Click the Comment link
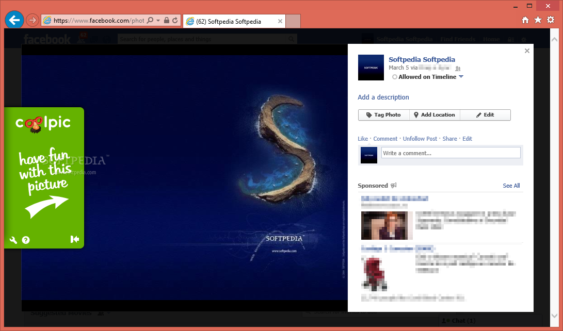The width and height of the screenshot is (563, 331). pyautogui.click(x=385, y=139)
